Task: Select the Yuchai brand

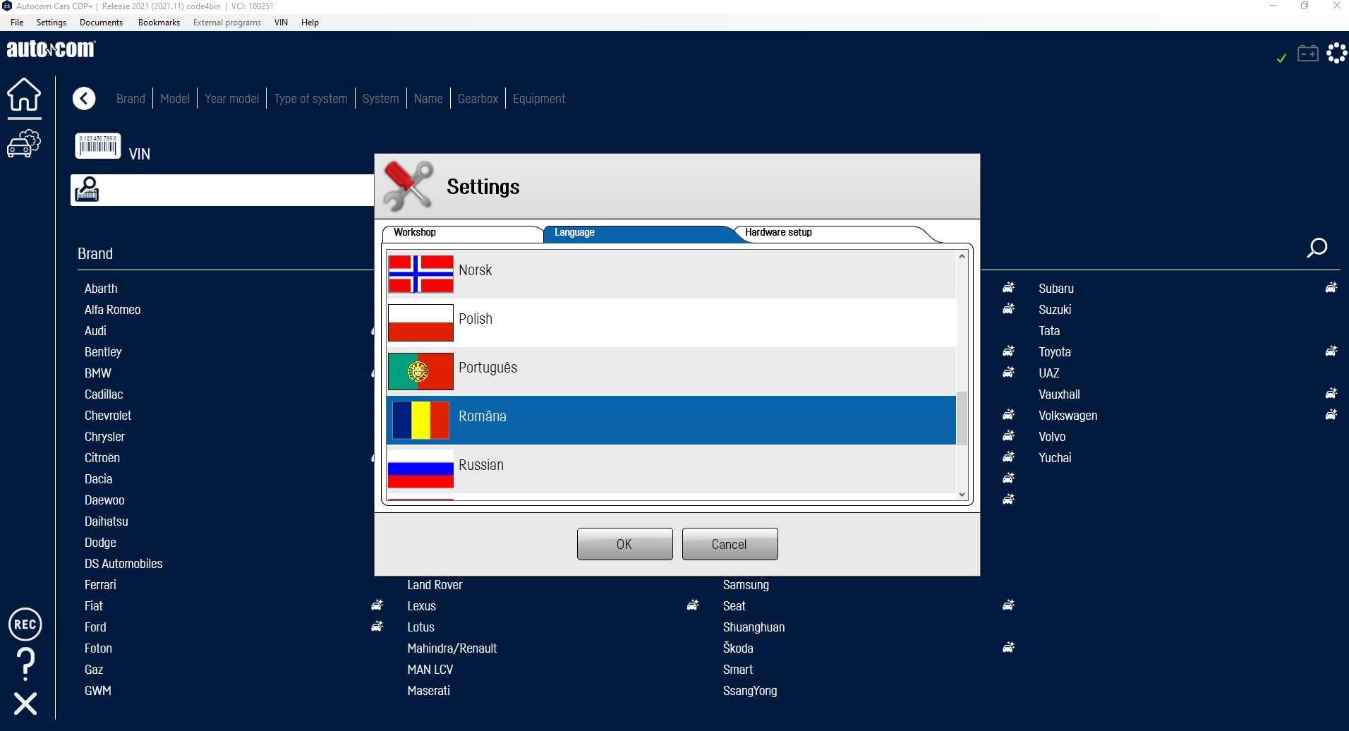Action: [1055, 458]
